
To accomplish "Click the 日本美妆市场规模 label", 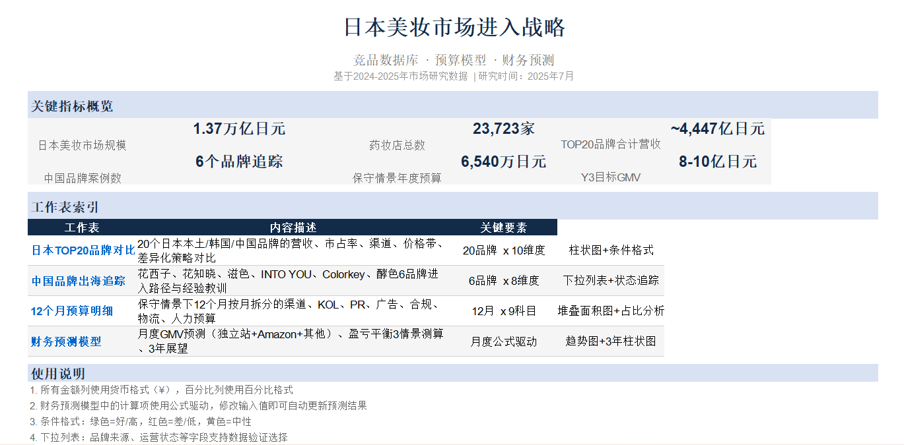I will coord(83,146).
